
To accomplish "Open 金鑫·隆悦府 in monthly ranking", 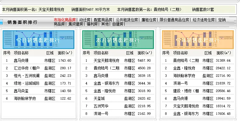I will tap(105, 91).
